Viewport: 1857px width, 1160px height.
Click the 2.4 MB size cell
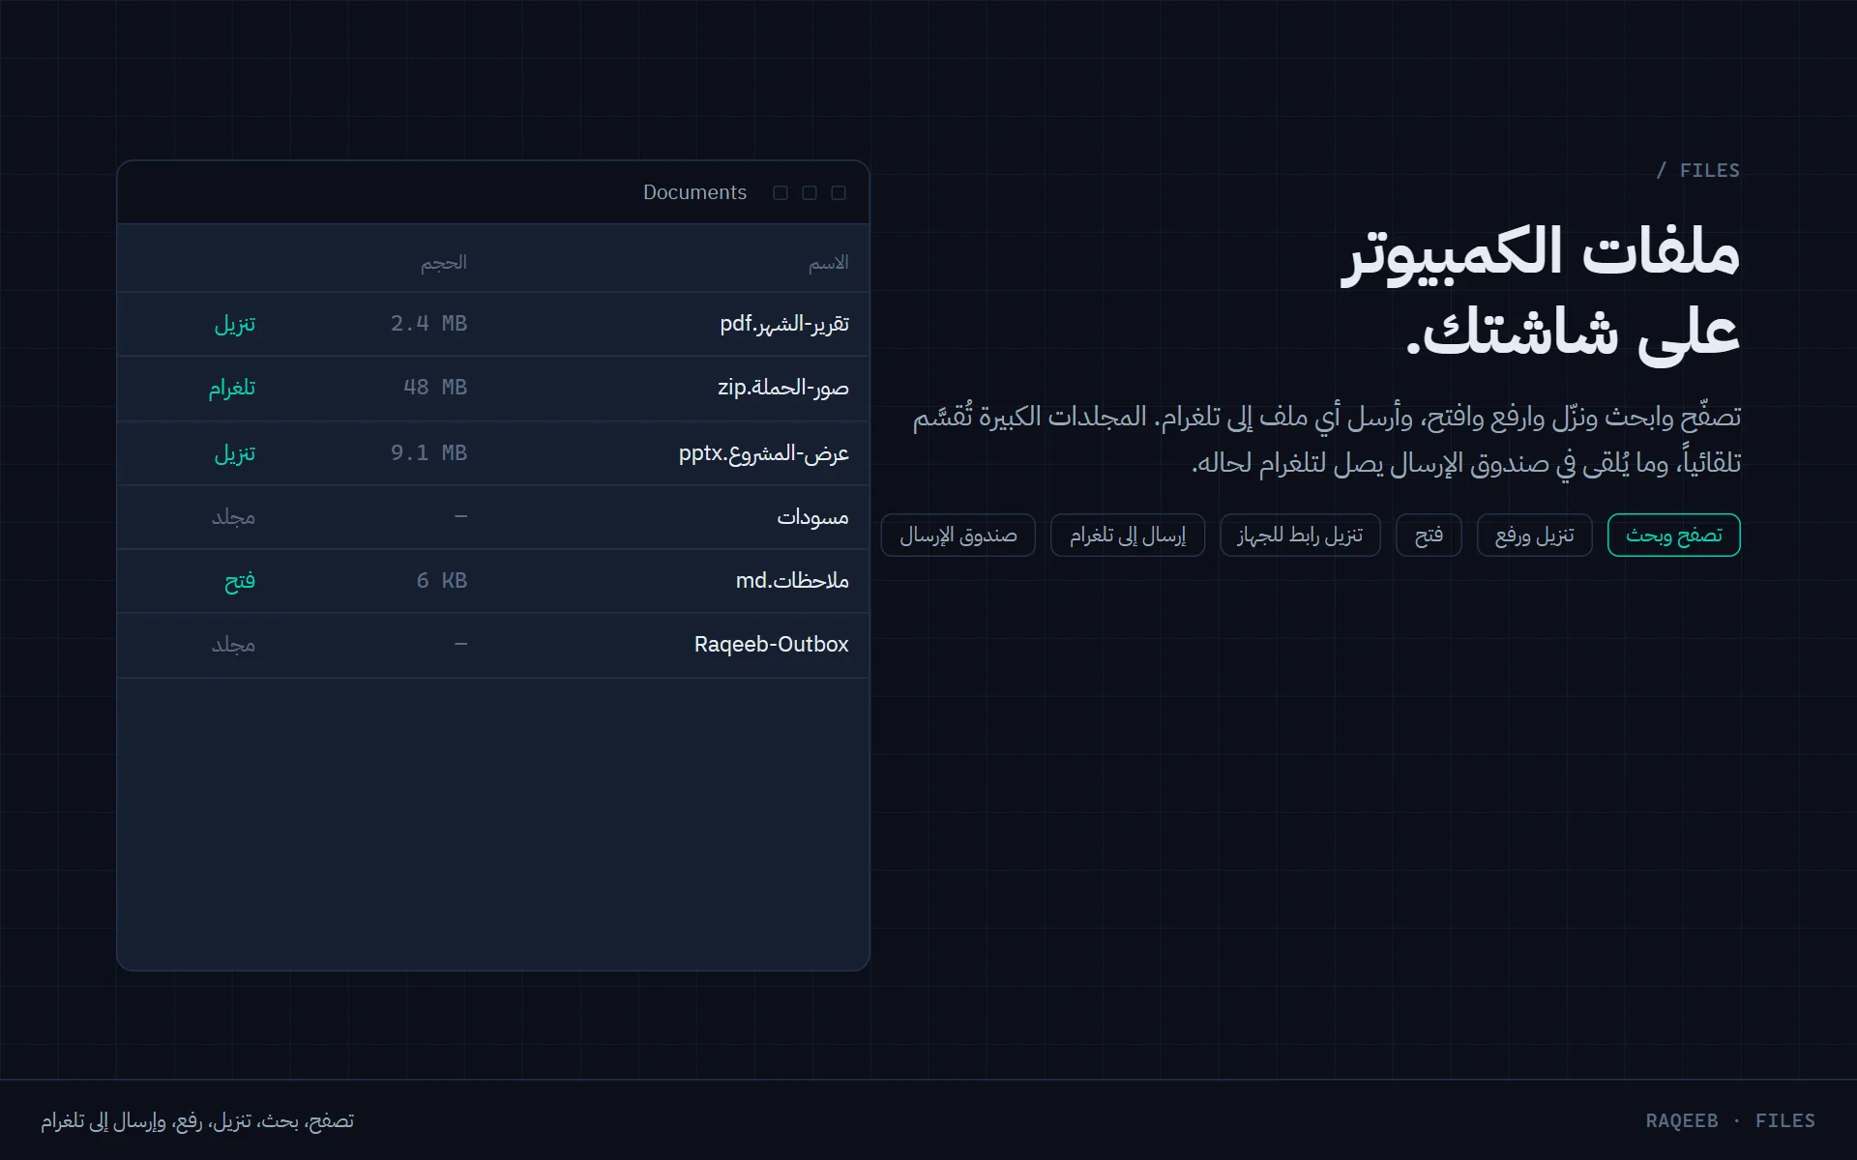[428, 324]
